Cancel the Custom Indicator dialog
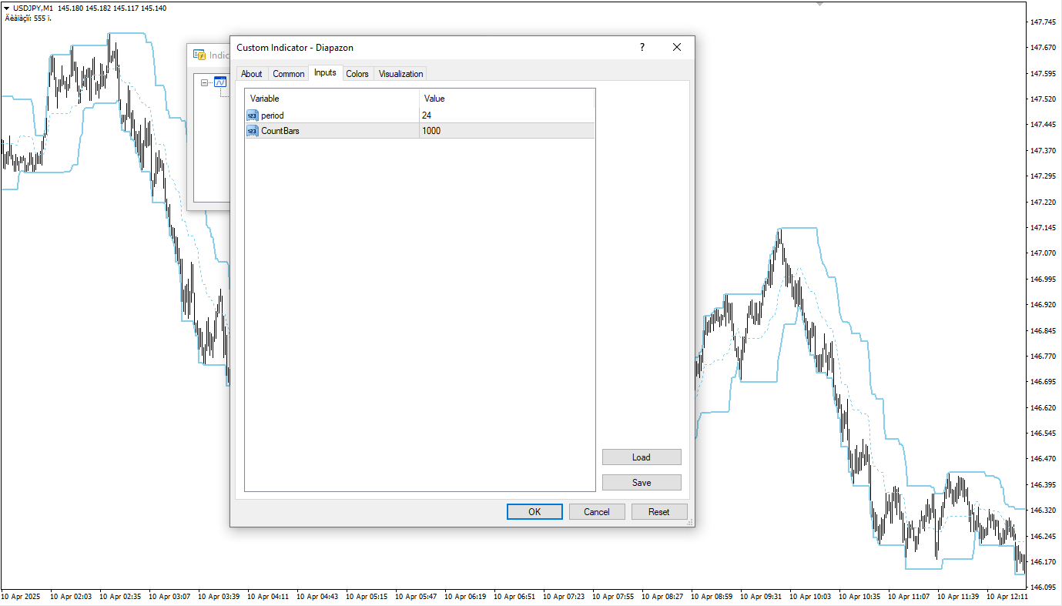This screenshot has height=606, width=1062. pyautogui.click(x=597, y=512)
